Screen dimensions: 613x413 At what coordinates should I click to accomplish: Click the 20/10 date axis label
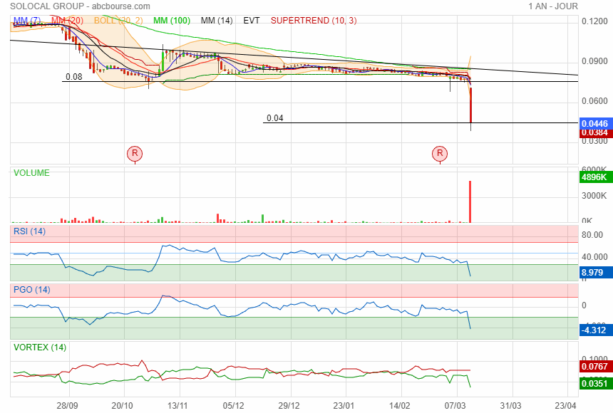point(123,406)
